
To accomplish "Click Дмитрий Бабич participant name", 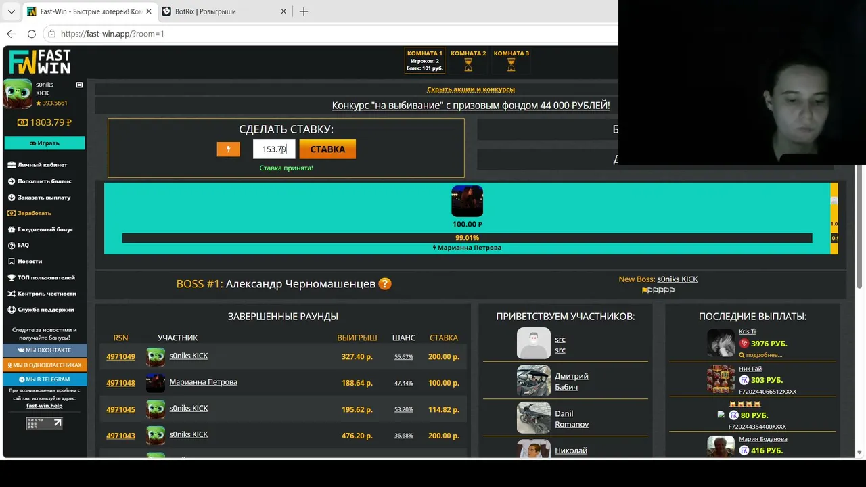I will [572, 381].
